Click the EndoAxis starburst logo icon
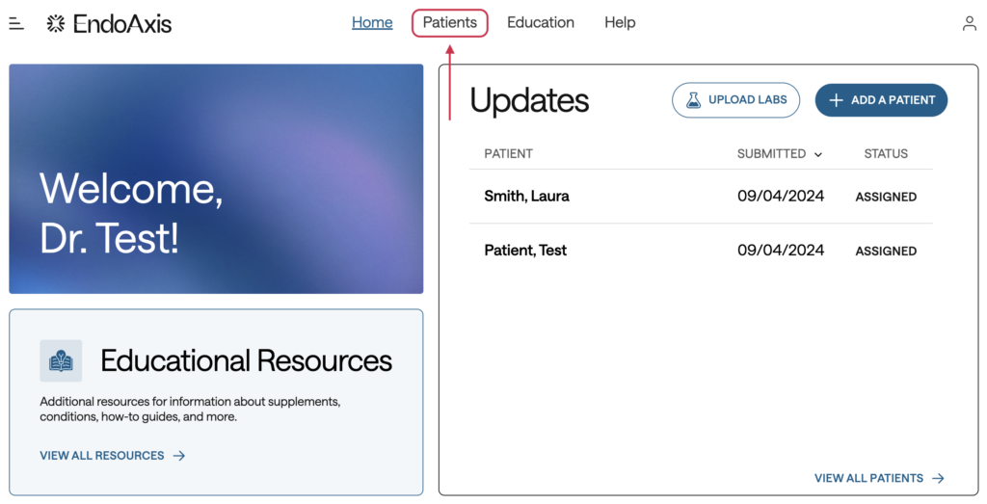 pyautogui.click(x=57, y=23)
